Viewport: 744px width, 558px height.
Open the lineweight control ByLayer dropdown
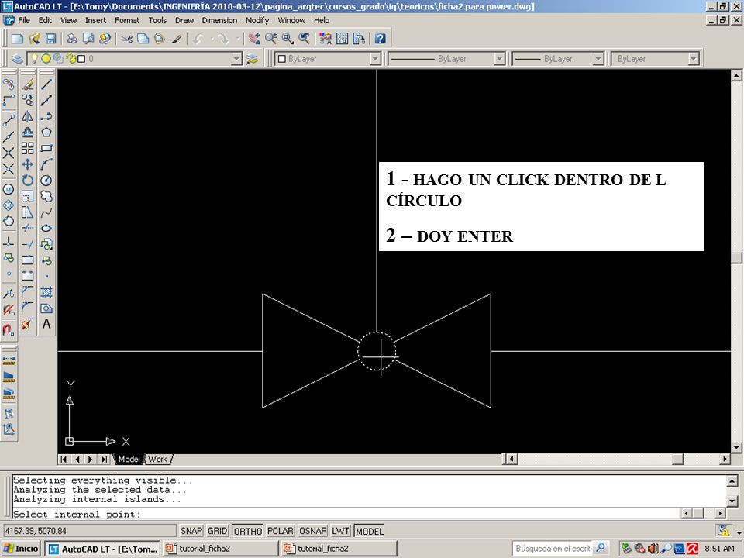(598, 59)
